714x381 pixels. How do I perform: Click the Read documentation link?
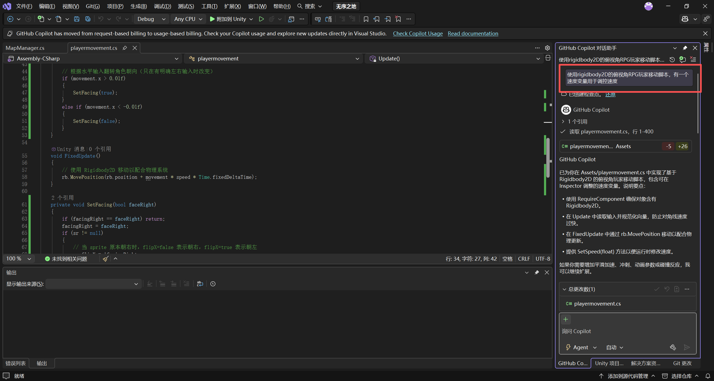[x=473, y=33]
